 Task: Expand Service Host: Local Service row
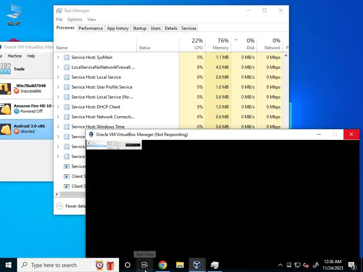[58, 77]
